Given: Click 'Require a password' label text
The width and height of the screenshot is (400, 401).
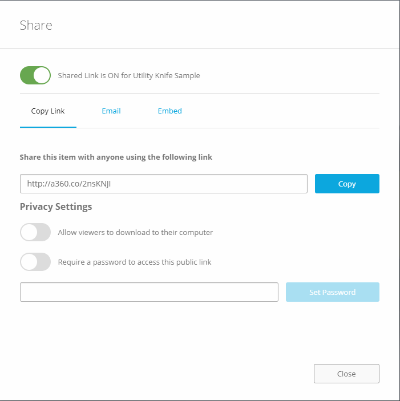Looking at the screenshot, I should (135, 262).
